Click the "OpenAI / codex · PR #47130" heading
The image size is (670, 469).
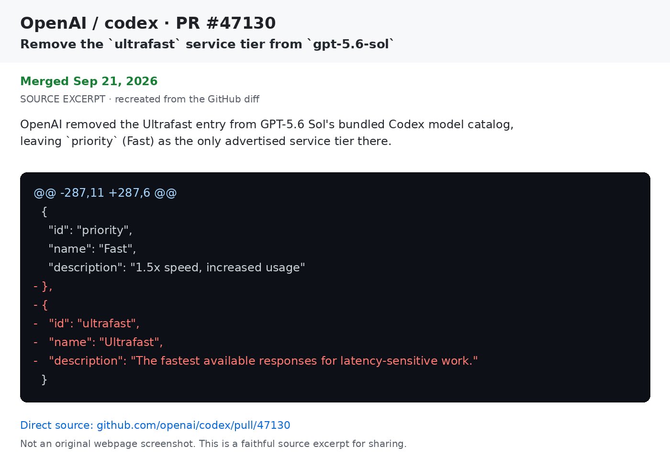148,23
